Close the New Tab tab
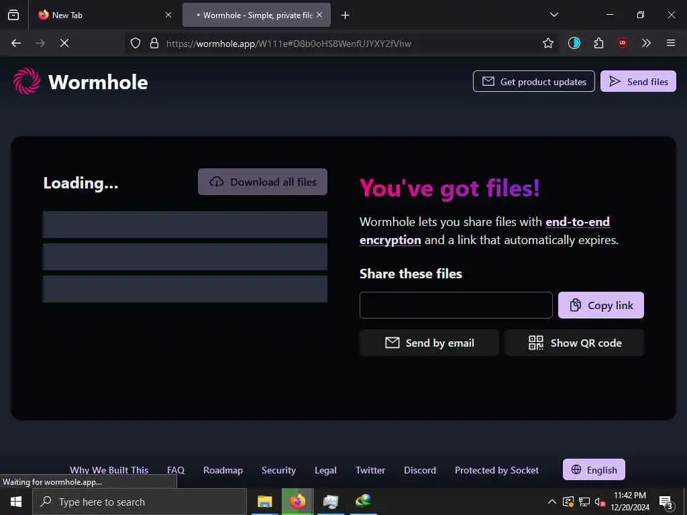This screenshot has width=687, height=515. click(168, 15)
